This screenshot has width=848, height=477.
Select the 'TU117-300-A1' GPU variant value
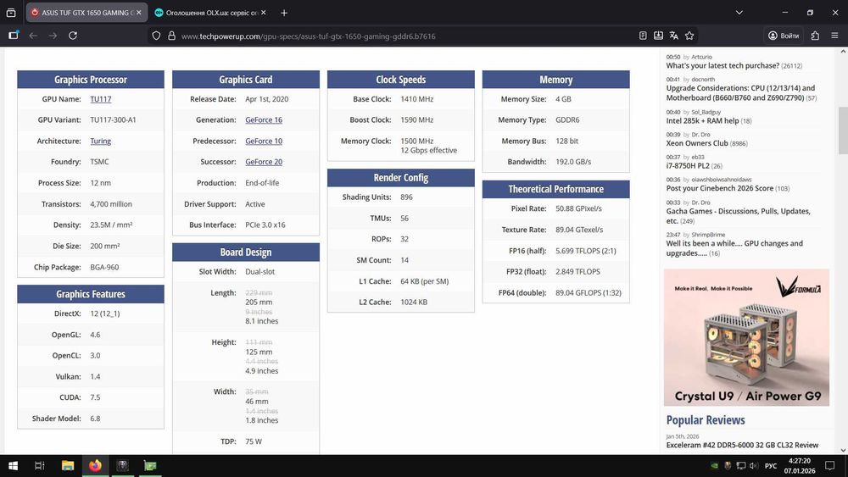click(x=113, y=120)
